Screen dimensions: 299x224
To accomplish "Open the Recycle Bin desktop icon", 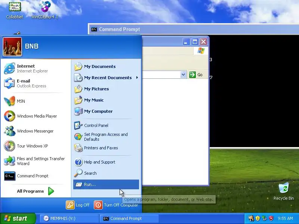I will pyautogui.click(x=284, y=192).
